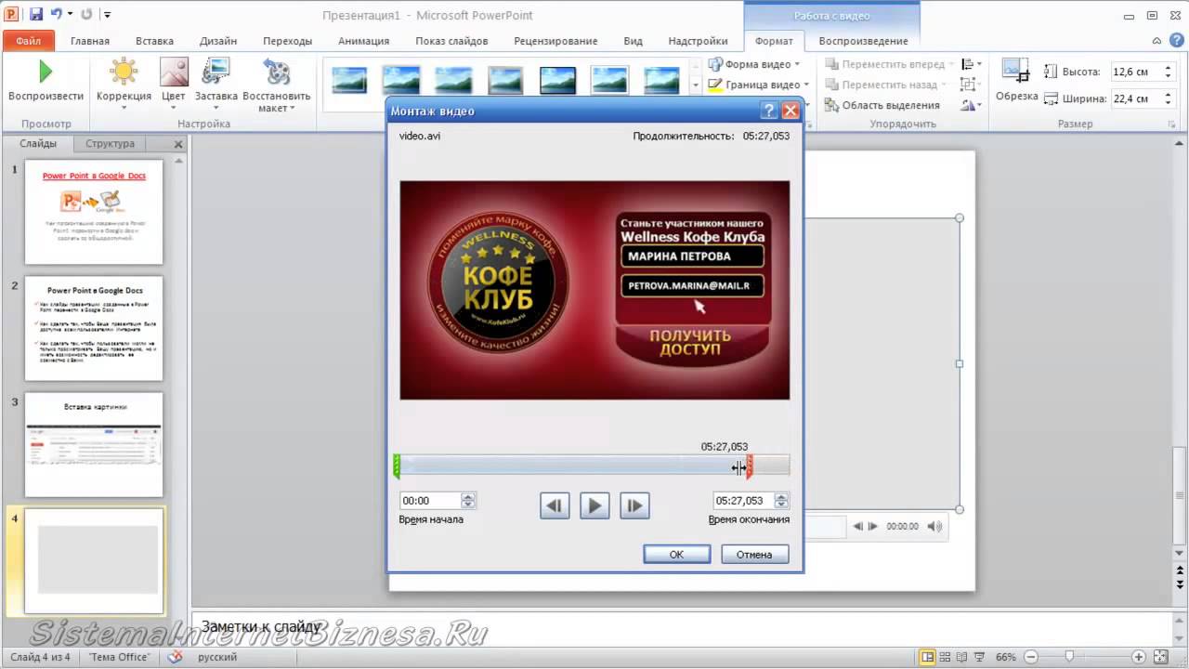Expand the video styles gallery arrow
This screenshot has width=1189, height=669.
pyautogui.click(x=695, y=85)
